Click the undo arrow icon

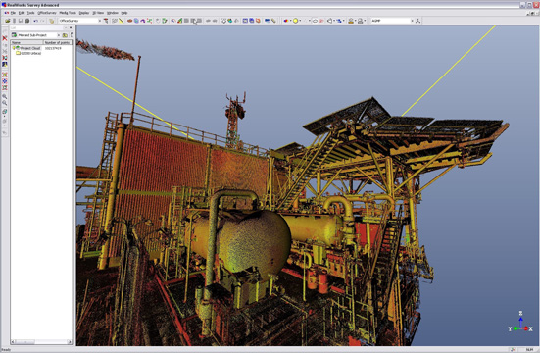[x=35, y=21]
